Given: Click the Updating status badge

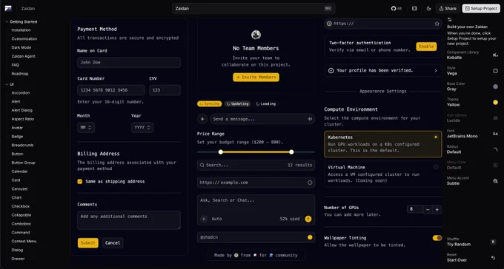Looking at the screenshot, I should 238,104.
